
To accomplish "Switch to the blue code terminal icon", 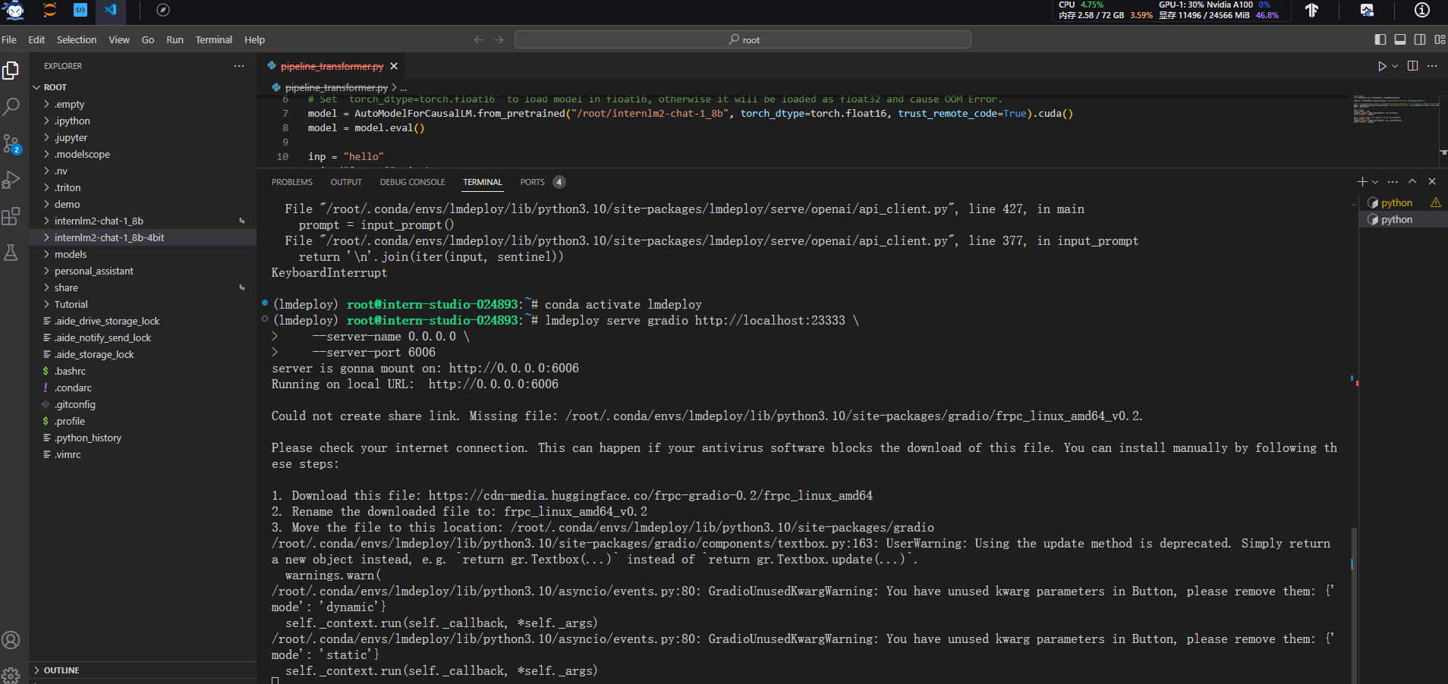I will [x=80, y=10].
